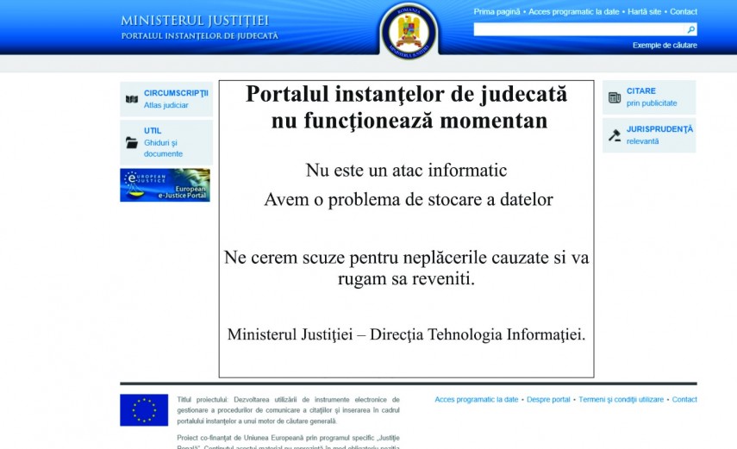The image size is (737, 449).
Task: Open Despre portal footer link
Action: (x=548, y=400)
